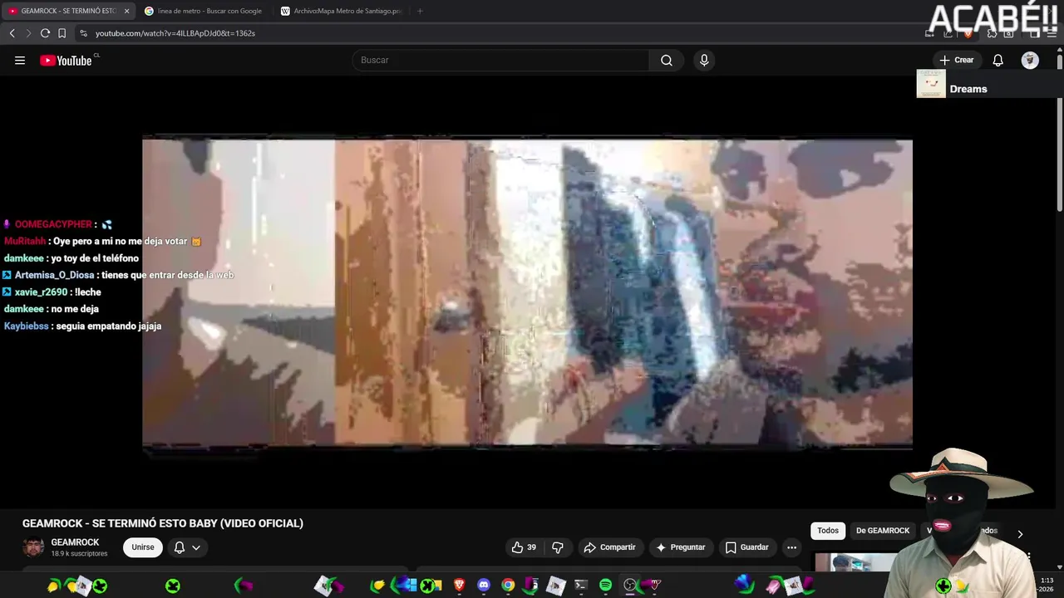Dislike the video
The width and height of the screenshot is (1064, 598).
(558, 547)
